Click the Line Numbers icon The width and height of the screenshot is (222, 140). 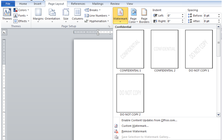(87, 15)
